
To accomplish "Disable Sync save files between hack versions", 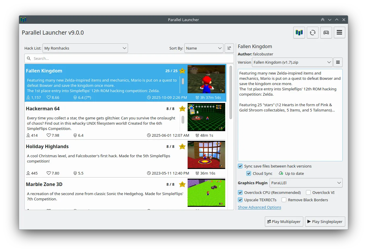I will tap(240, 166).
